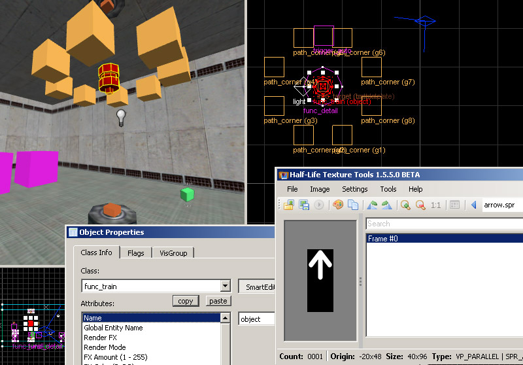Click the Search field in Texture Tools
This screenshot has width=523, height=365.
tap(445, 224)
